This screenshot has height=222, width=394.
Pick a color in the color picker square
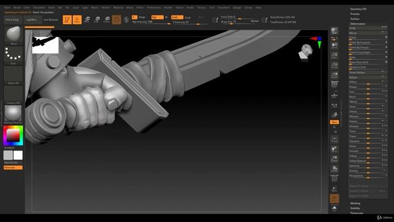point(13,136)
